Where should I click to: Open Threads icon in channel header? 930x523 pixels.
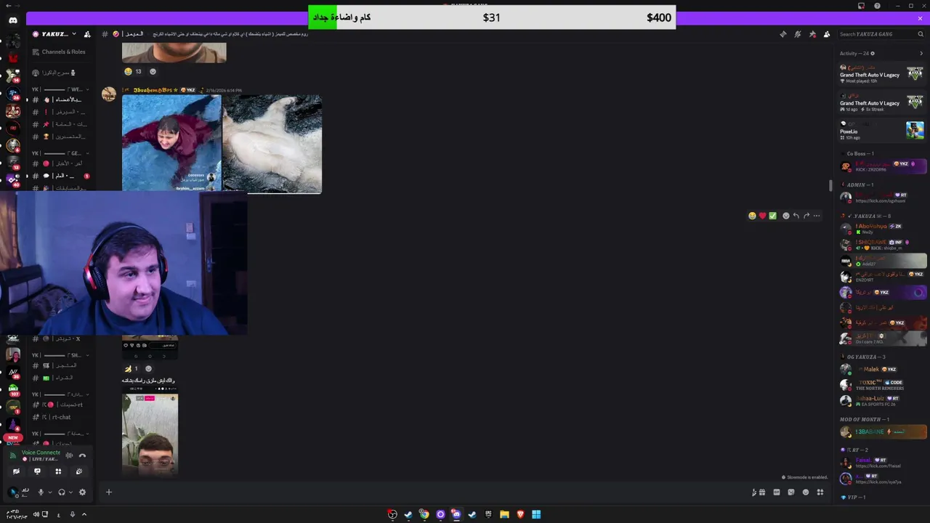783,34
